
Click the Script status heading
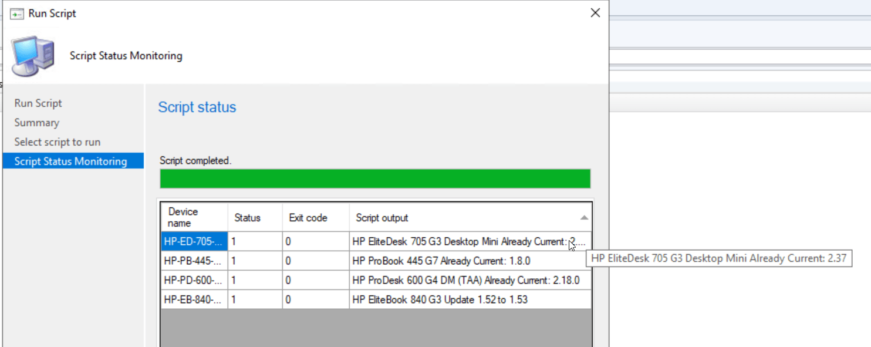(x=197, y=107)
